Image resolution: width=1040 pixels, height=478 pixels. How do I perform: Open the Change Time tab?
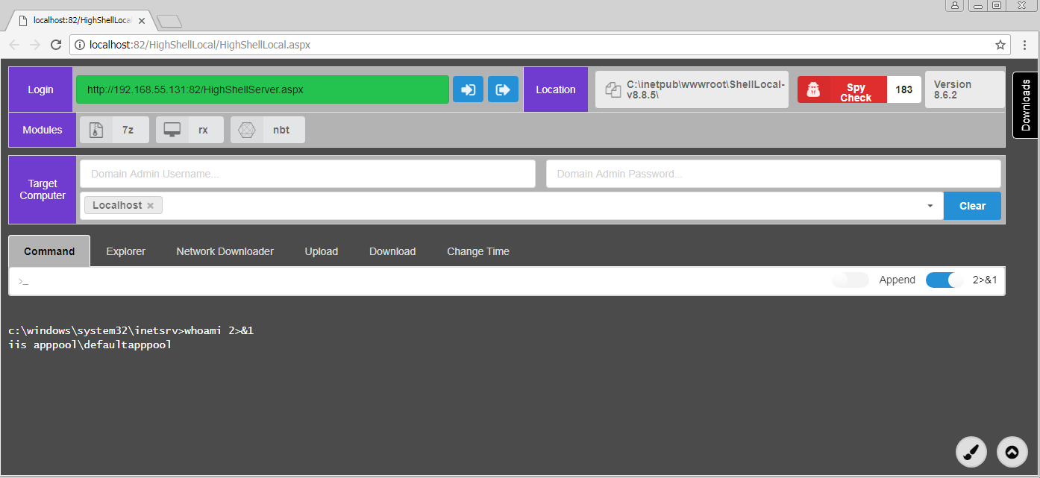[x=477, y=252]
